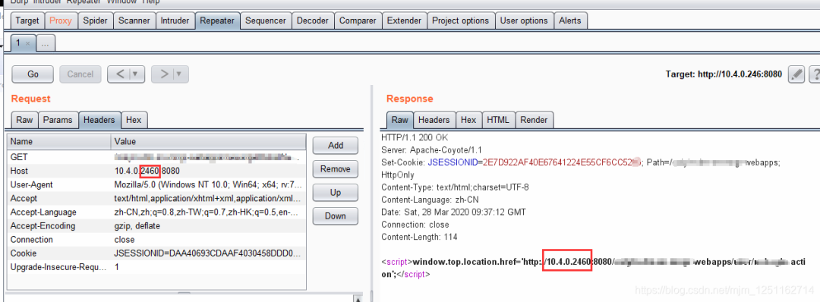The height and width of the screenshot is (302, 820).
Task: Move the header Down
Action: click(336, 215)
